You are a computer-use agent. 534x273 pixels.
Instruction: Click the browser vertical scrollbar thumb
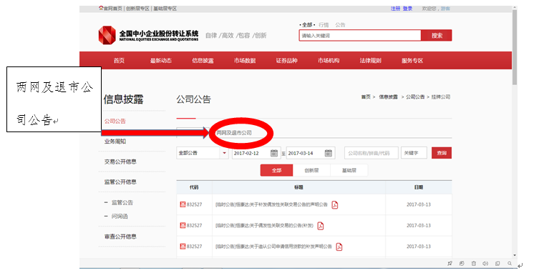tap(515, 48)
